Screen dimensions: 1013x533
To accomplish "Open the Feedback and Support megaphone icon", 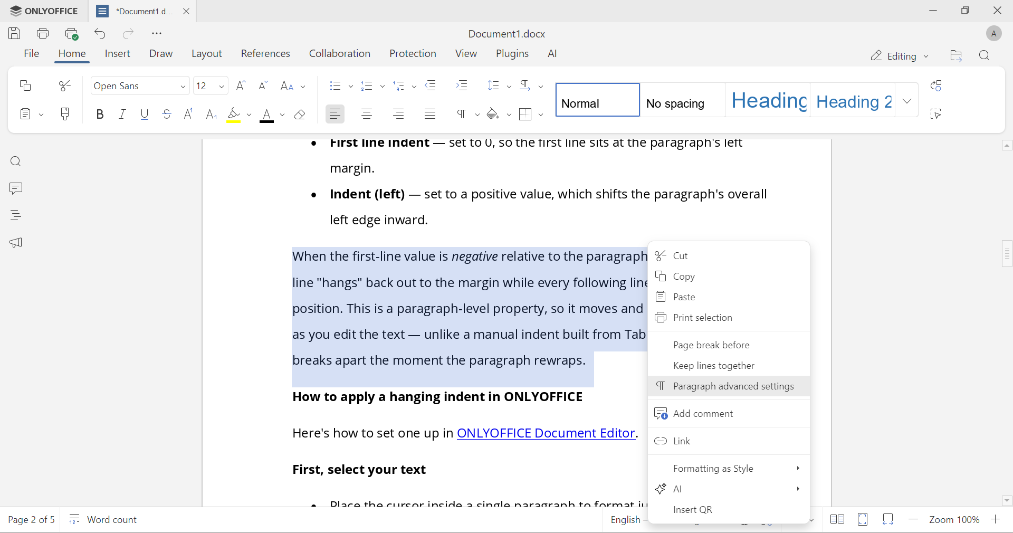I will coord(16,243).
